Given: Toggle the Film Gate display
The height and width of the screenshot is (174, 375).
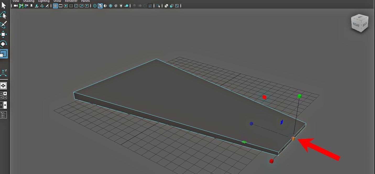Looking at the screenshot, I should point(61,6).
